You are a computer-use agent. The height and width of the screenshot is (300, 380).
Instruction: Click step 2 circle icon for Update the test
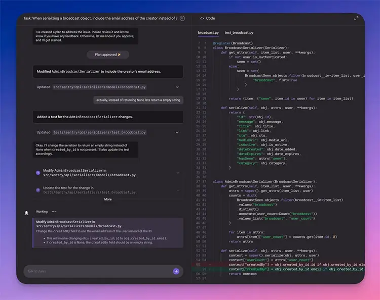[38, 190]
